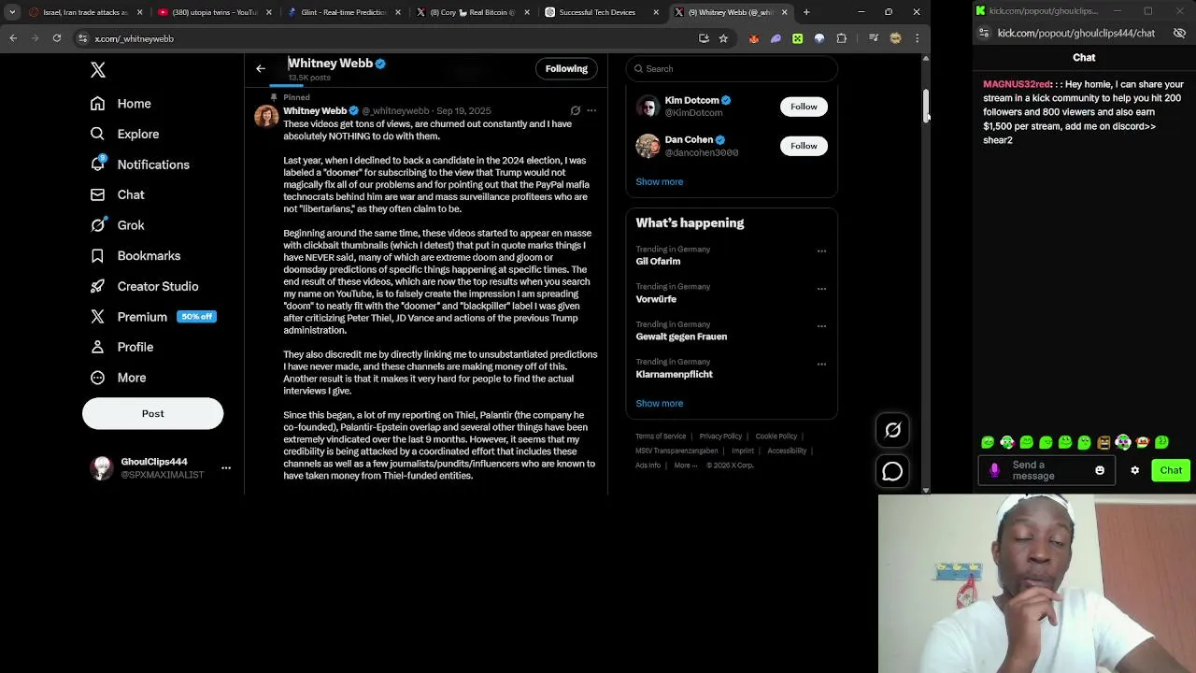Open Profile from the sidebar
The image size is (1196, 673).
[122, 347]
